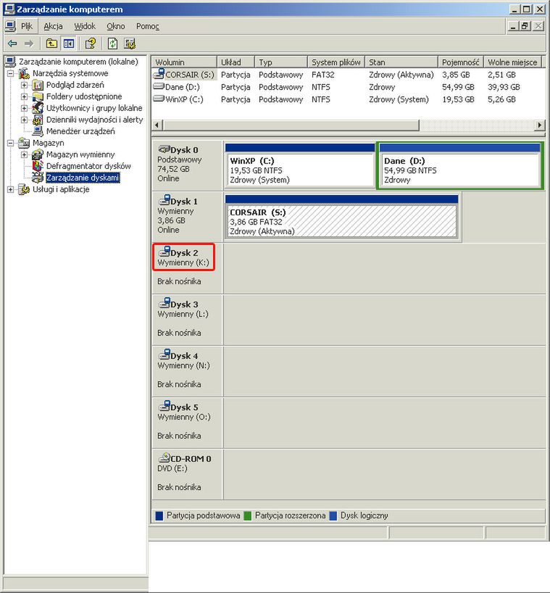This screenshot has width=550, height=593.
Task: Click the last toolbar icon next to Refresh
Action: point(130,43)
